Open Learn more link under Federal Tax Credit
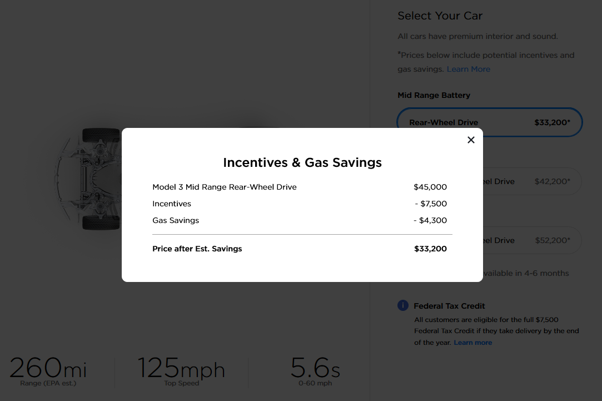 pyautogui.click(x=472, y=343)
